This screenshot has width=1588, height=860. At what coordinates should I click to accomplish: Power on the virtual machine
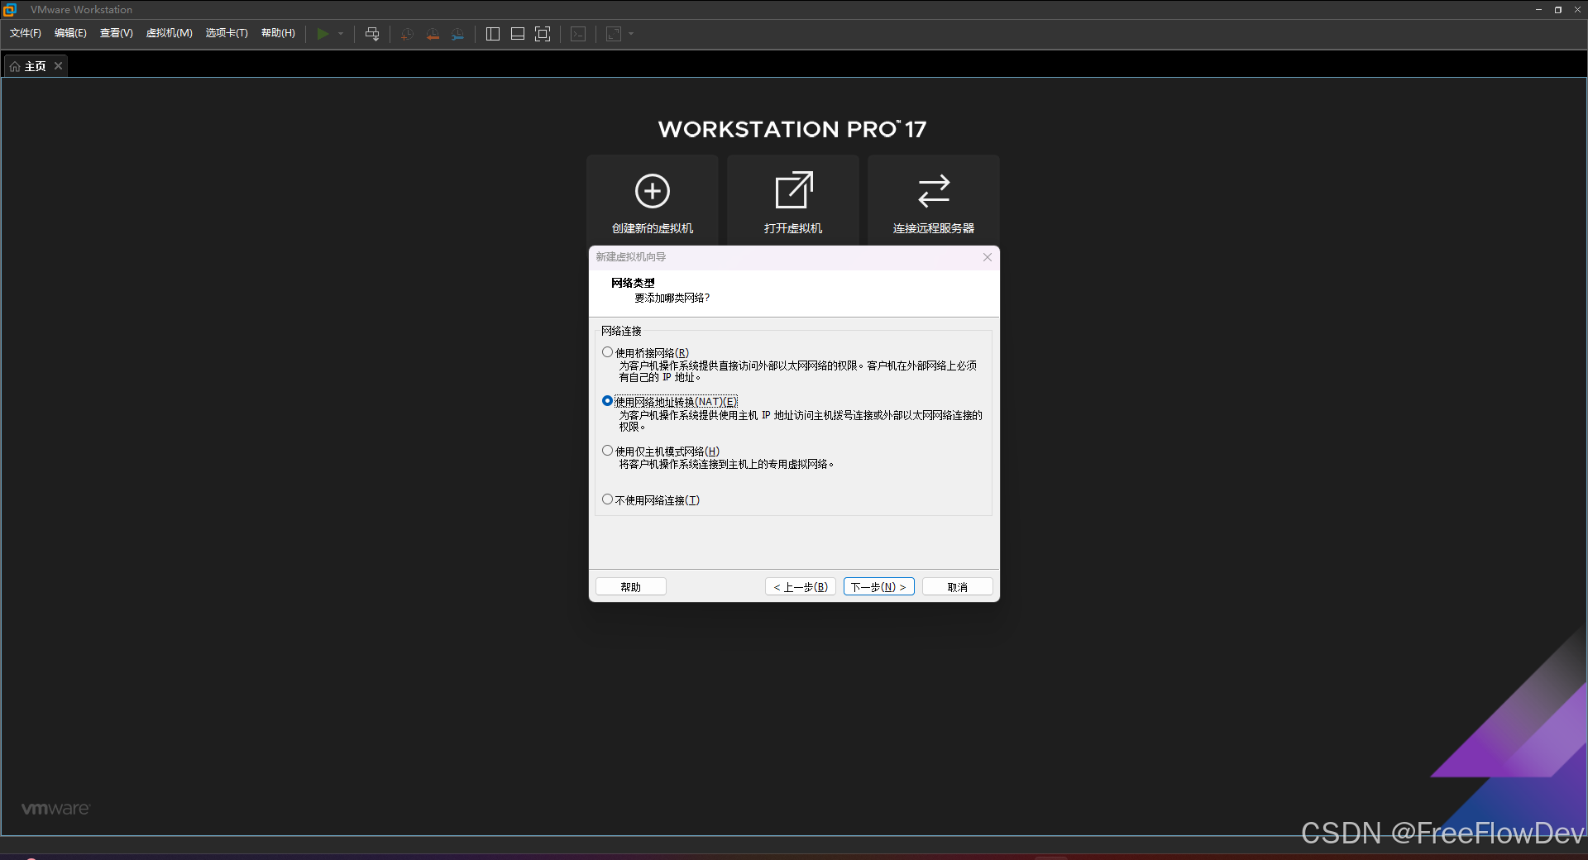323,34
